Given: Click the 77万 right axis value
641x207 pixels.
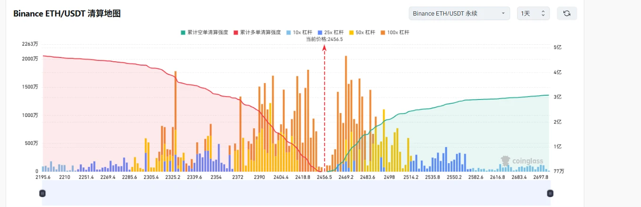Looking at the screenshot, I should [x=560, y=171].
